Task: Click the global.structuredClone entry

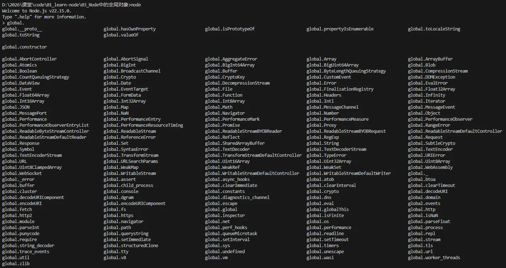Action: (x=131, y=246)
